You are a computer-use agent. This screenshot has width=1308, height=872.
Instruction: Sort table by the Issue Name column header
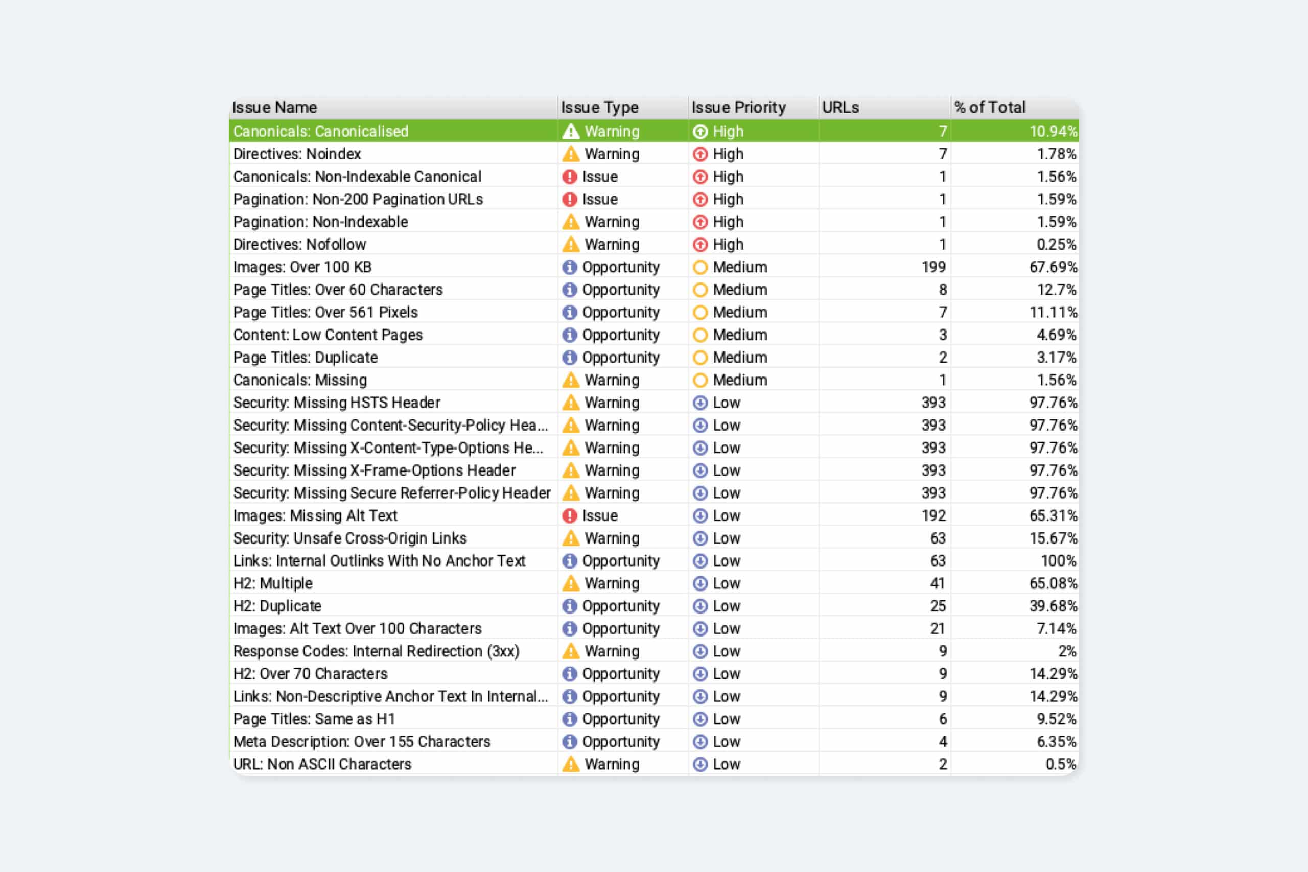[274, 107]
